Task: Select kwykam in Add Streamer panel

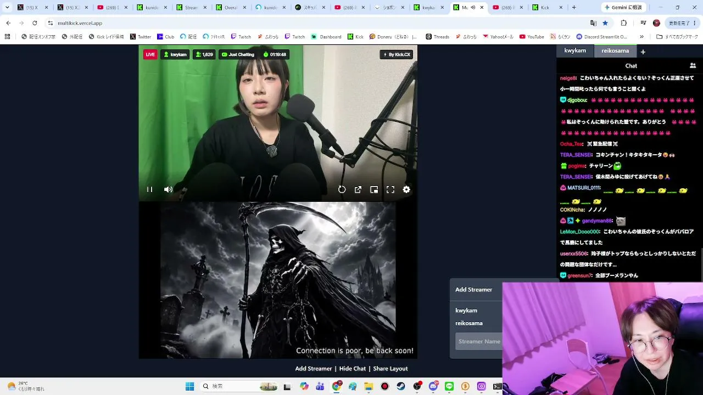Action: [x=466, y=311]
